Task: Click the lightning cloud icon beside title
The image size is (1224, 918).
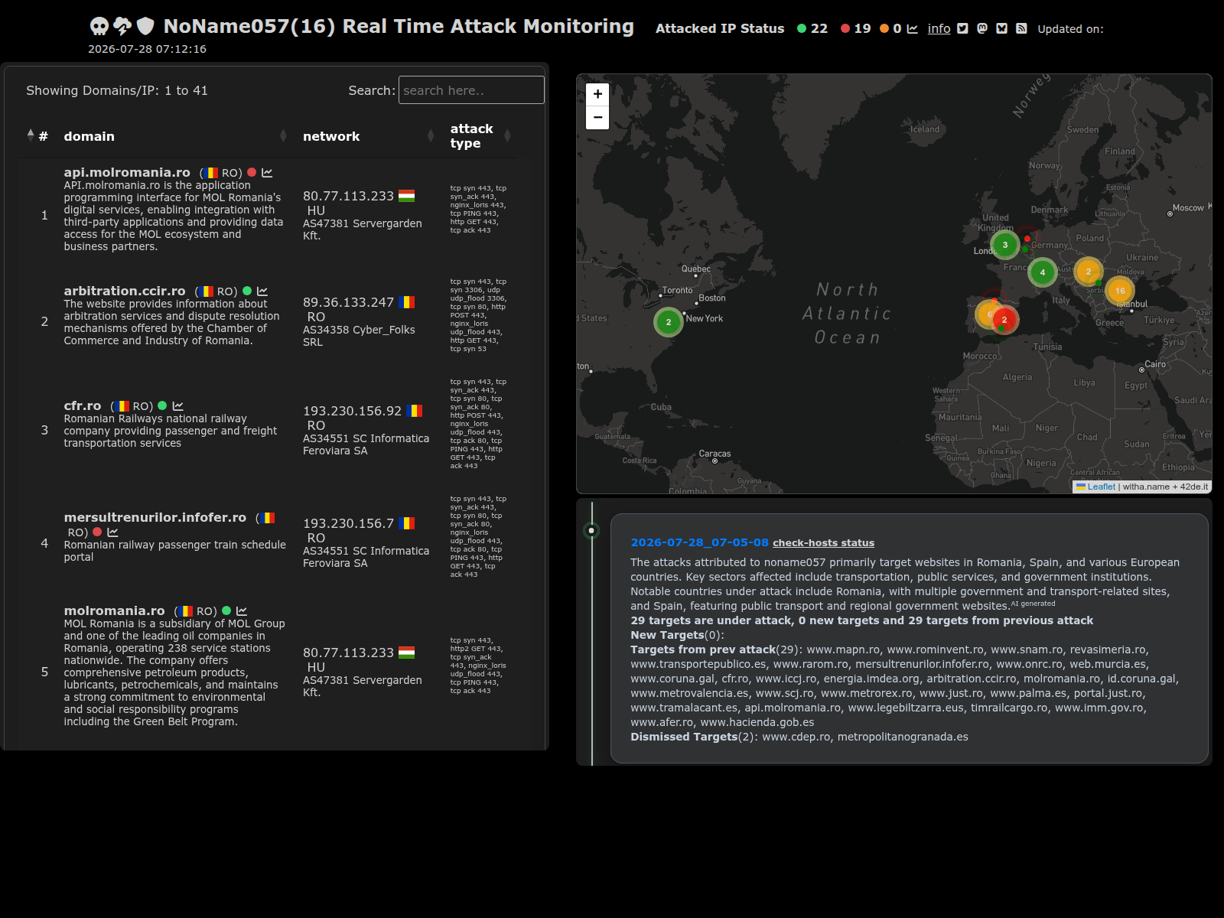Action: point(122,26)
